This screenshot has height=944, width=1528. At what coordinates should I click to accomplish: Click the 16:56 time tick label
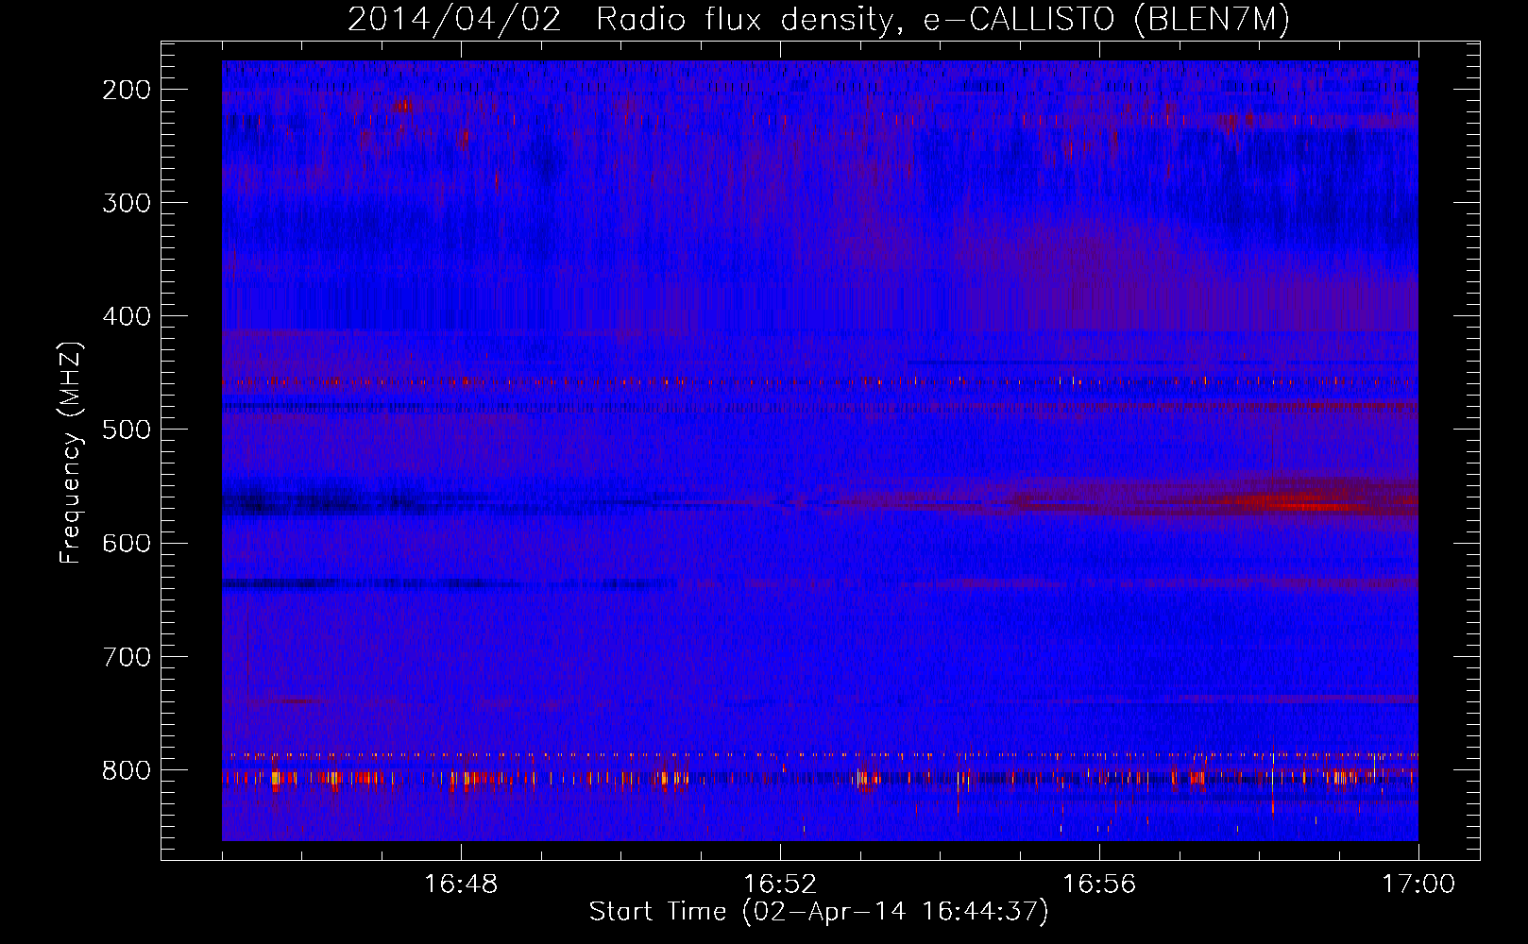pyautogui.click(x=1099, y=885)
